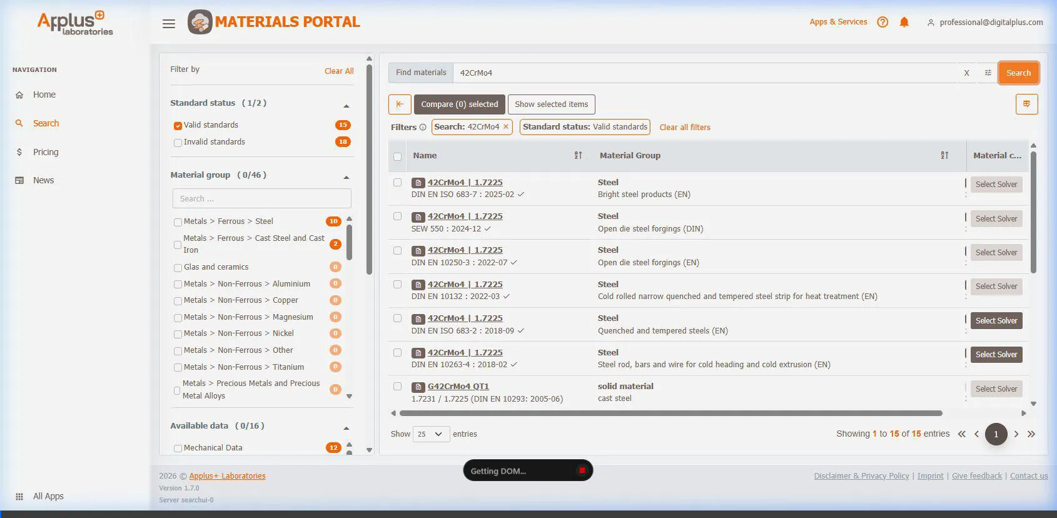Click Clear all filters link

coord(684,128)
